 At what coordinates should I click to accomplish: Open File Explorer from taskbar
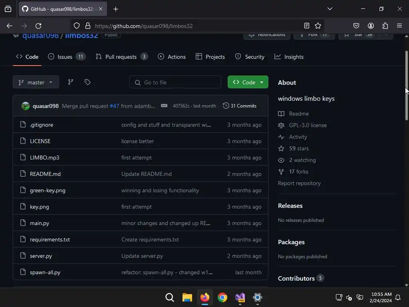[x=187, y=297]
